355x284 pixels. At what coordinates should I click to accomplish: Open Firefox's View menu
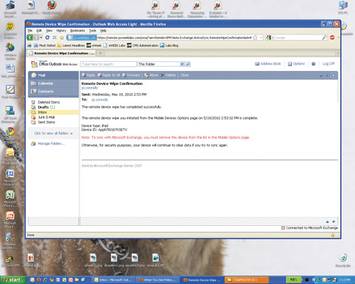pyautogui.click(x=49, y=31)
